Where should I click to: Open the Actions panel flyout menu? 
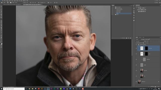point(132,5)
